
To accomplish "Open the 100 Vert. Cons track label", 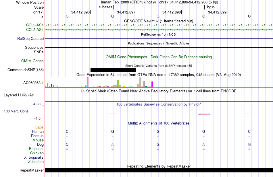I will coord(16,111).
